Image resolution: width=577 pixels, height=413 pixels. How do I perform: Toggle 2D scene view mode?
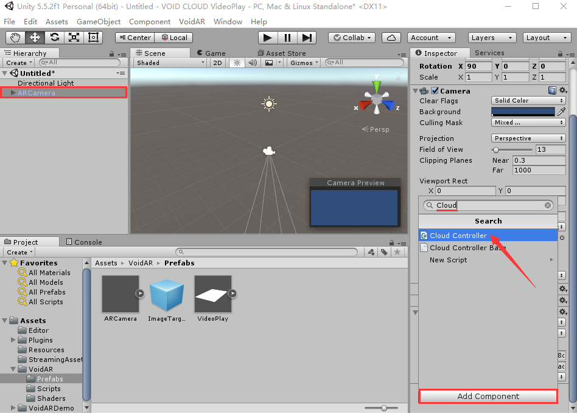coord(217,63)
